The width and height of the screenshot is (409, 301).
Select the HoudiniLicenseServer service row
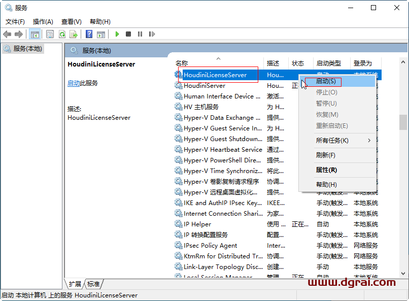(278, 75)
